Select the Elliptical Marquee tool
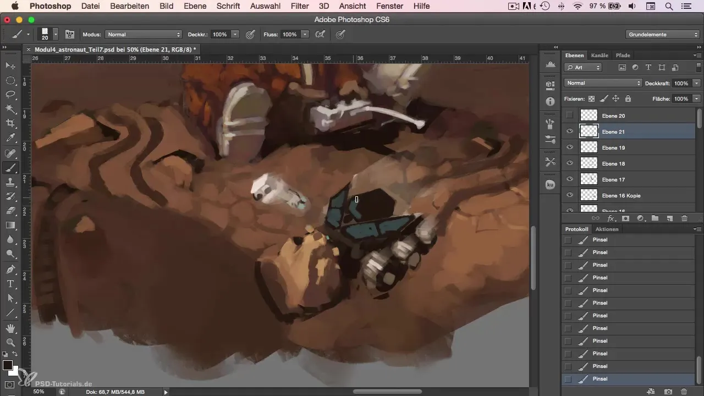Image resolution: width=704 pixels, height=396 pixels. [x=10, y=80]
